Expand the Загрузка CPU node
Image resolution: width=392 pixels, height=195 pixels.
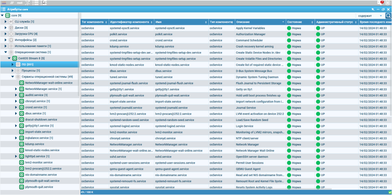coord(6,34)
